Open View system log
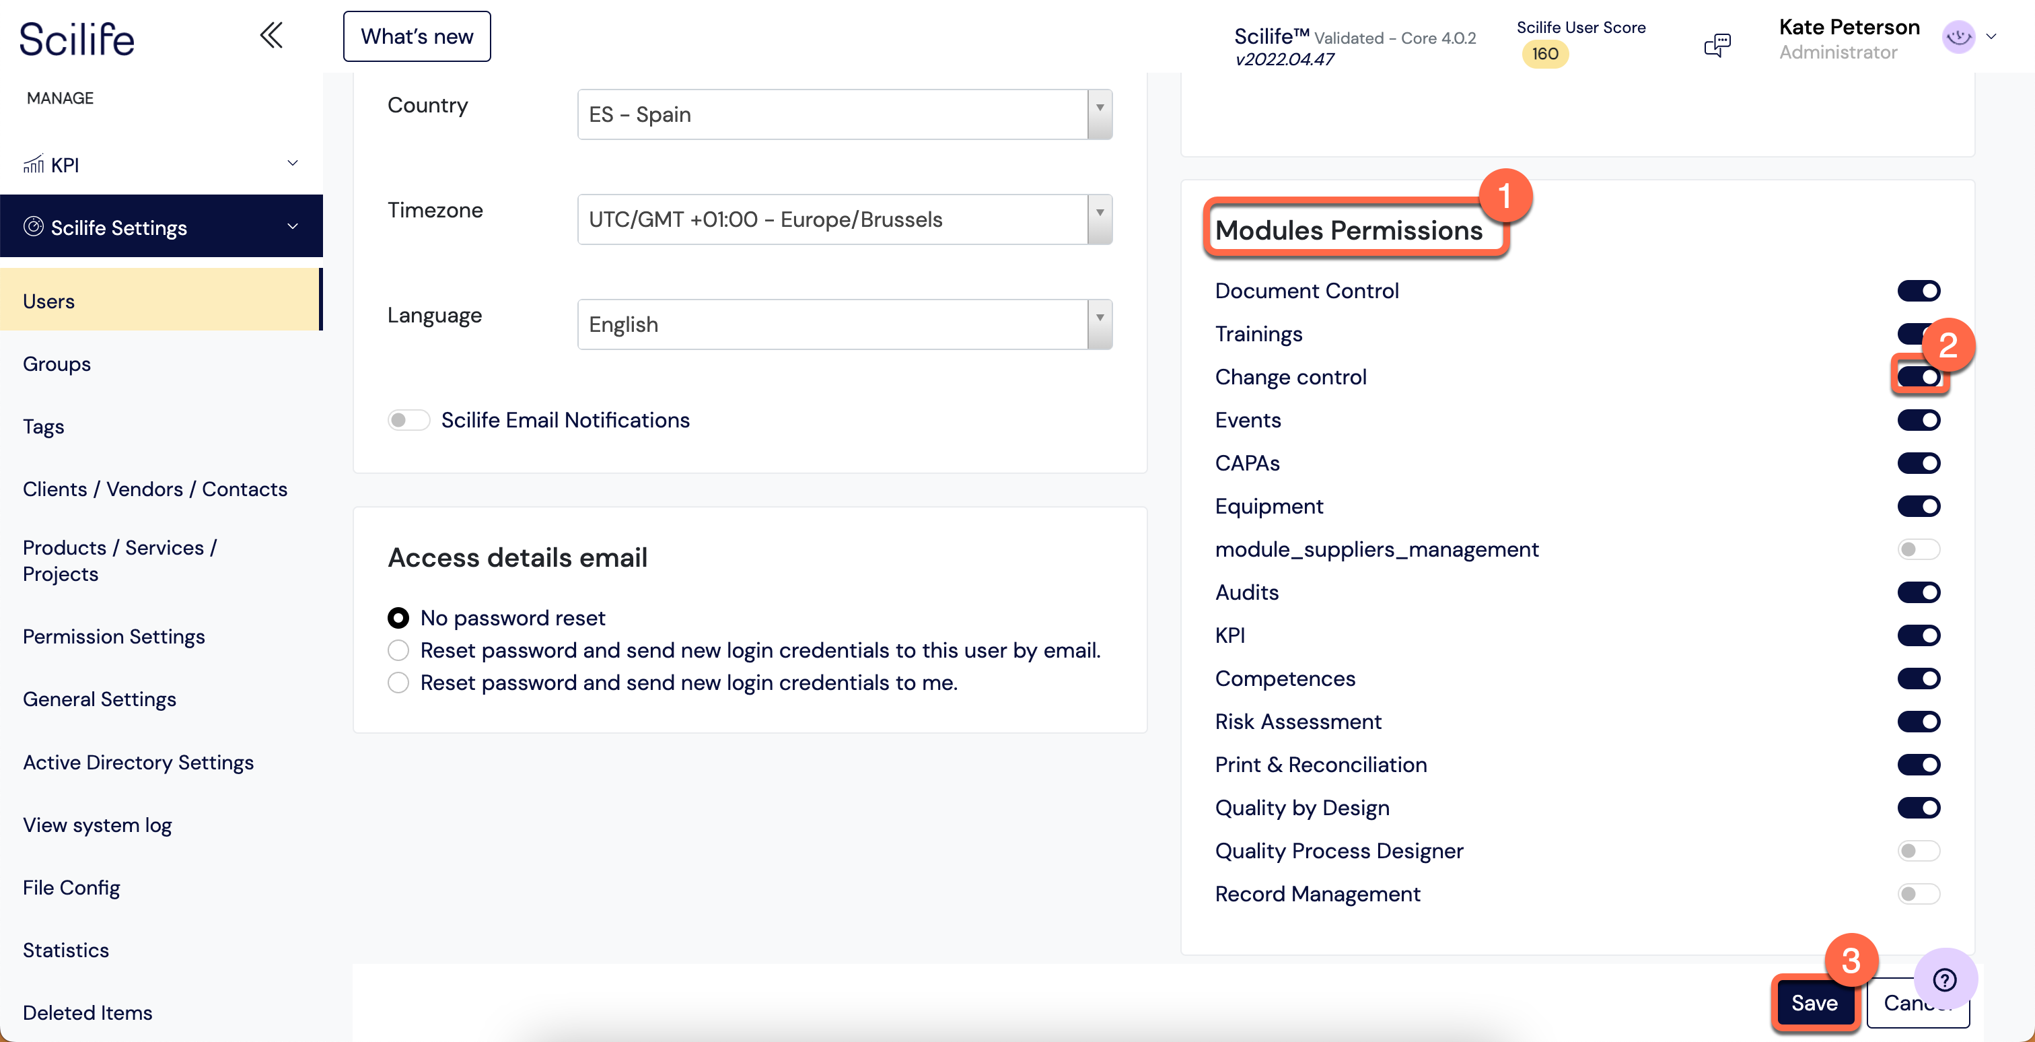2035x1042 pixels. click(x=97, y=825)
